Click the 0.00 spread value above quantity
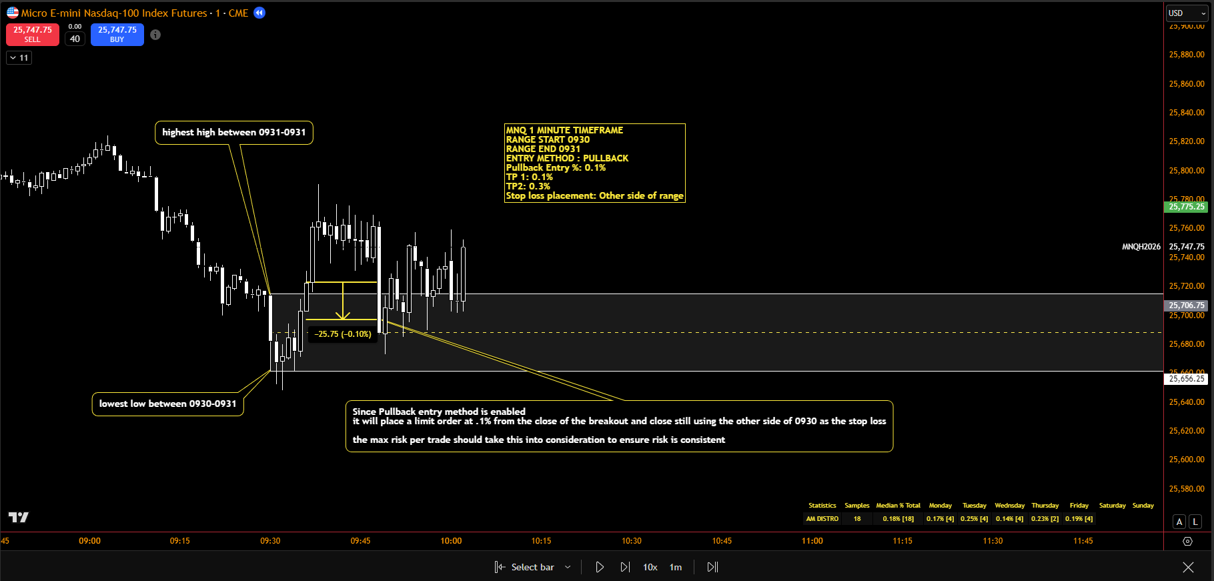Screen dimensions: 1214x581 (75, 27)
